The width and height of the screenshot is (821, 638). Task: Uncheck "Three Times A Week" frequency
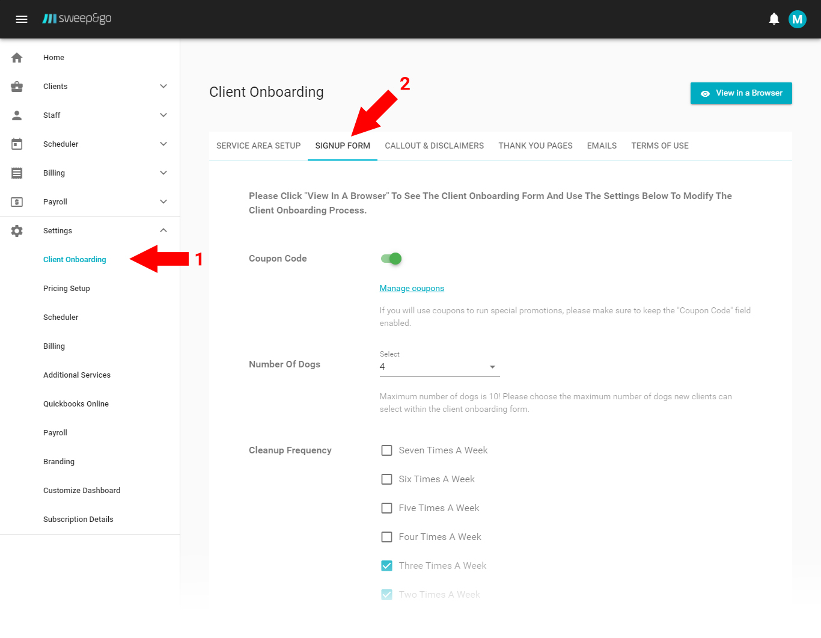(386, 565)
